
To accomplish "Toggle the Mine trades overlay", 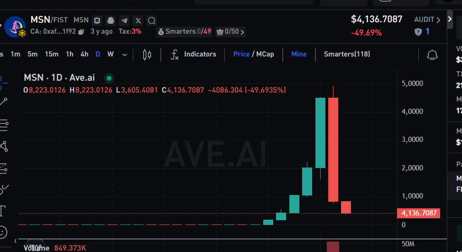I will point(299,54).
